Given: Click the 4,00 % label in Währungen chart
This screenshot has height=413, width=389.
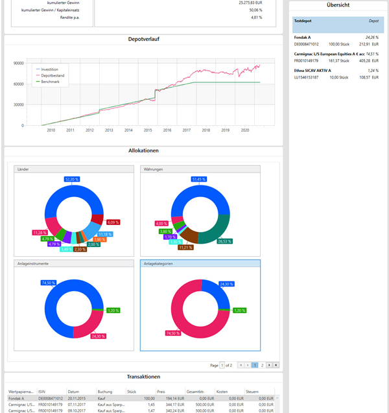Looking at the screenshot, I should (161, 223).
